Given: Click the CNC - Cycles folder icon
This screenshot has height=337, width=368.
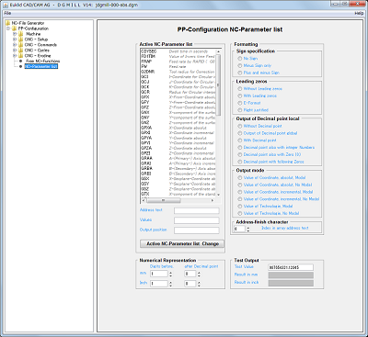Looking at the screenshot, I should point(21,51).
